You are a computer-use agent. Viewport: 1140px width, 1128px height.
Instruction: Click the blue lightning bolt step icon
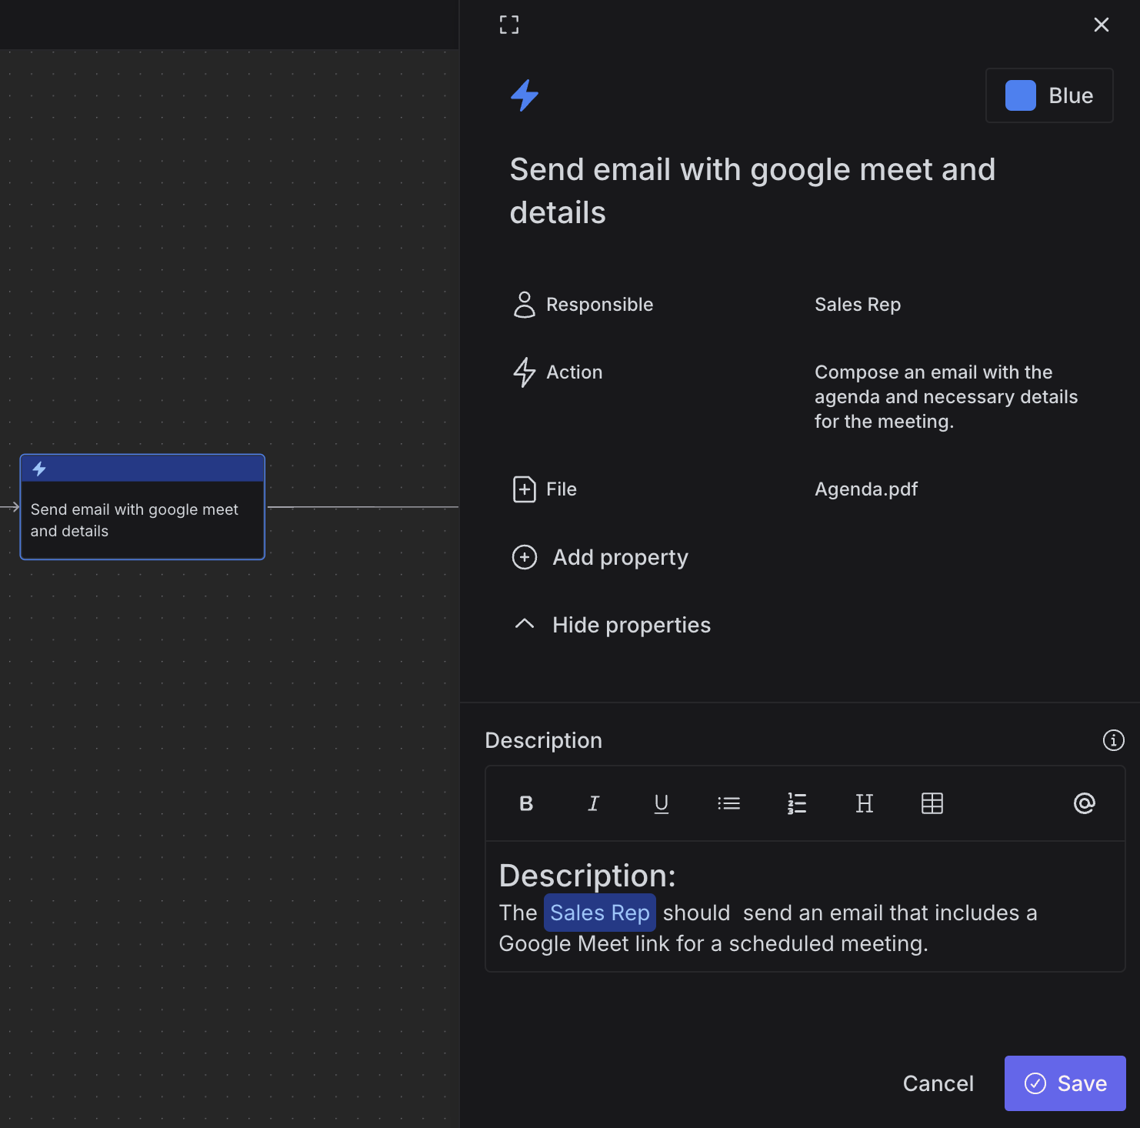(x=525, y=95)
